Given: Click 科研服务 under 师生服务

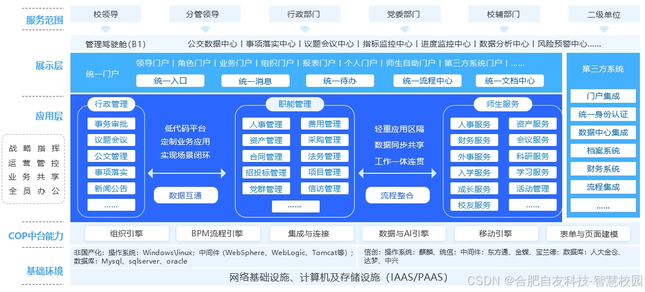Looking at the screenshot, I should (x=533, y=156).
